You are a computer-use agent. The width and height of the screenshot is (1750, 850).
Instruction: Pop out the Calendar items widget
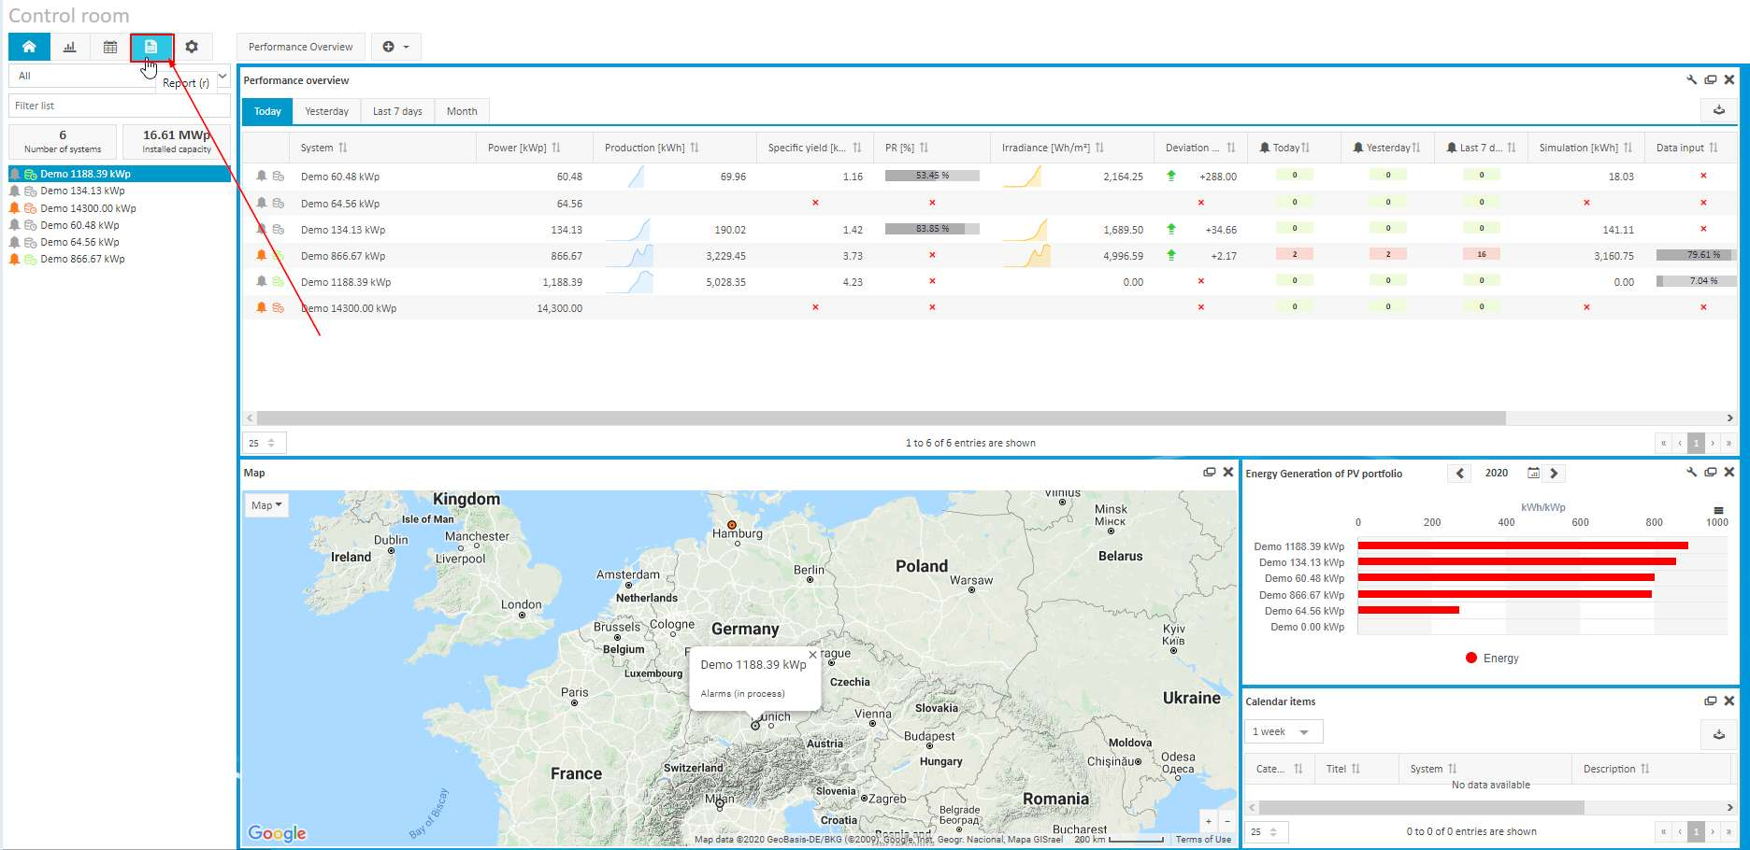[x=1710, y=701]
